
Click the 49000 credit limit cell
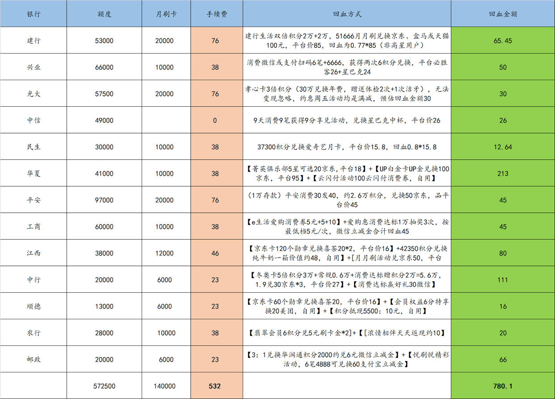(x=104, y=120)
